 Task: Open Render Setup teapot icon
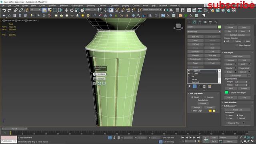point(212,10)
